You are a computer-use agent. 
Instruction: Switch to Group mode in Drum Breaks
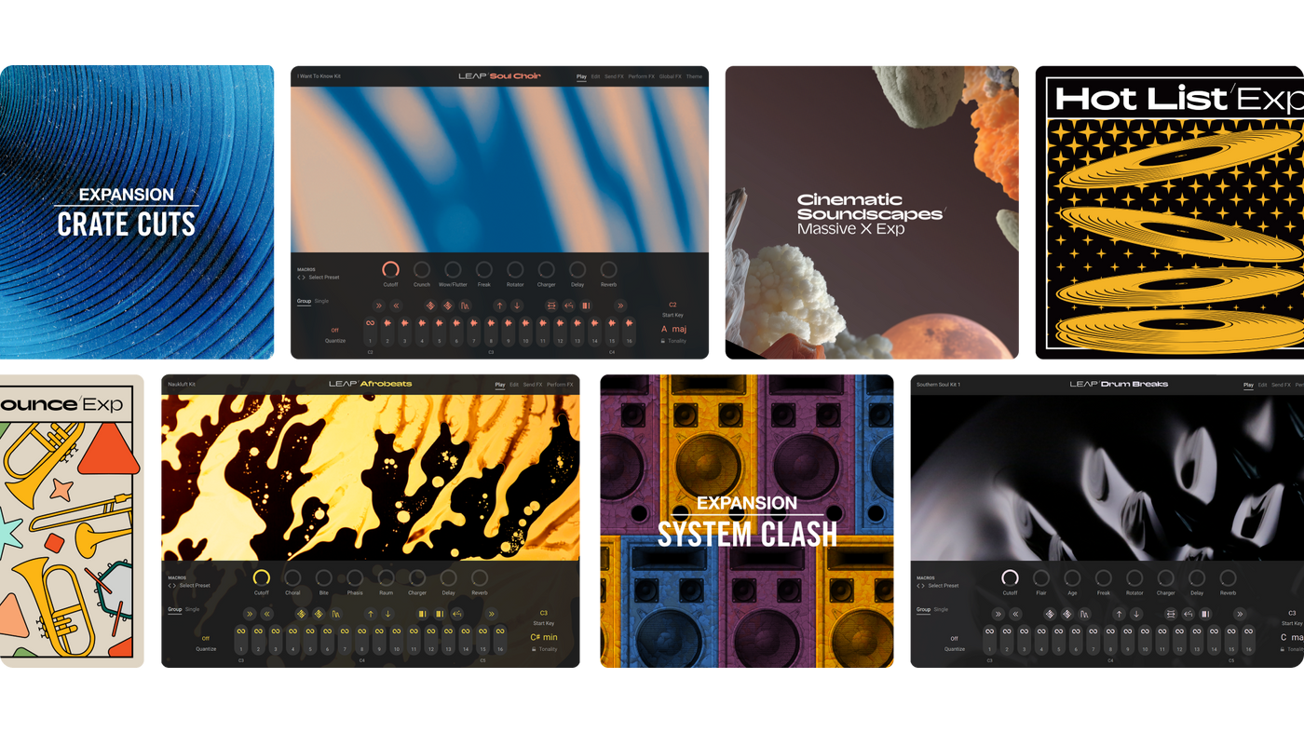point(923,609)
